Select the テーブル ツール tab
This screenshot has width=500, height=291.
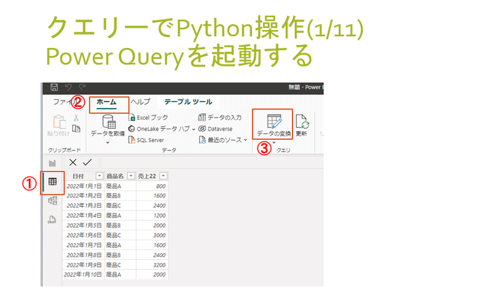tap(188, 102)
